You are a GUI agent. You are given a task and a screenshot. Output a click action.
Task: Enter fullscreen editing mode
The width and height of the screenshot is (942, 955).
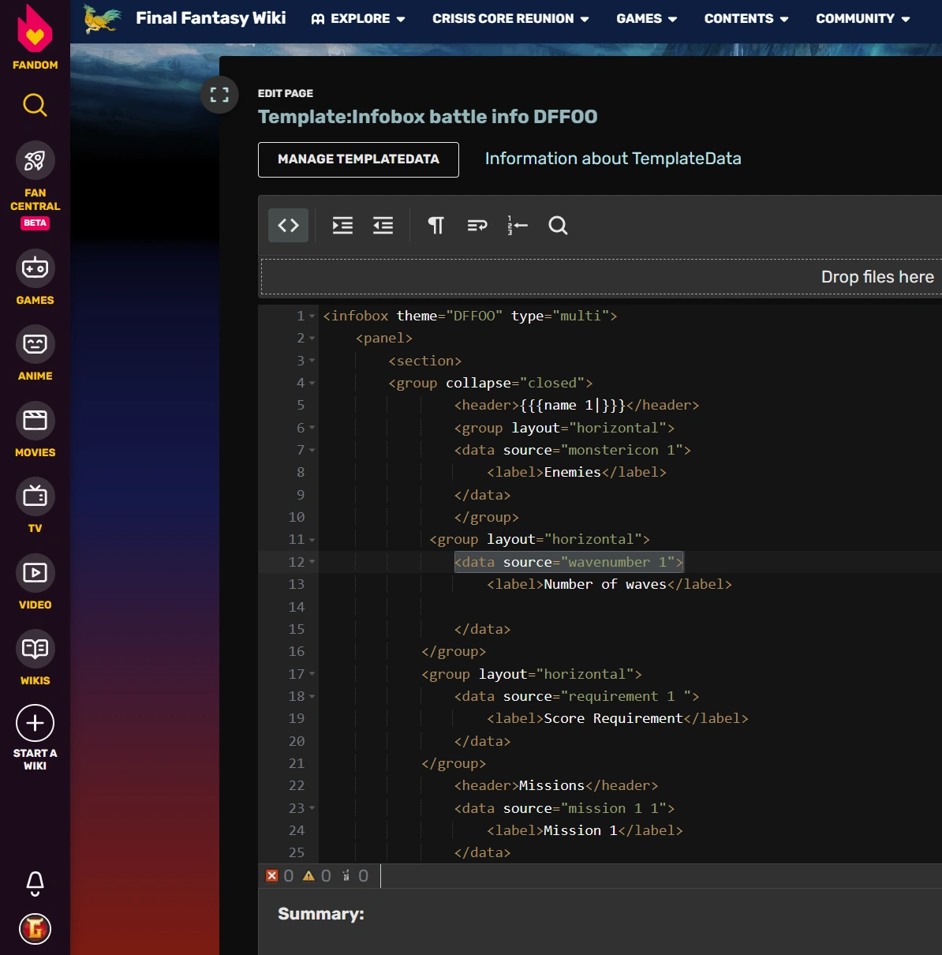click(219, 95)
